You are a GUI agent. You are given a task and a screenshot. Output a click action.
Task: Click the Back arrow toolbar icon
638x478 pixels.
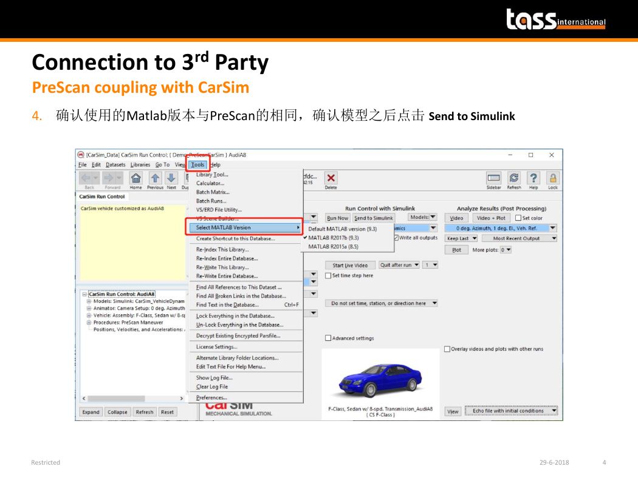(89, 178)
